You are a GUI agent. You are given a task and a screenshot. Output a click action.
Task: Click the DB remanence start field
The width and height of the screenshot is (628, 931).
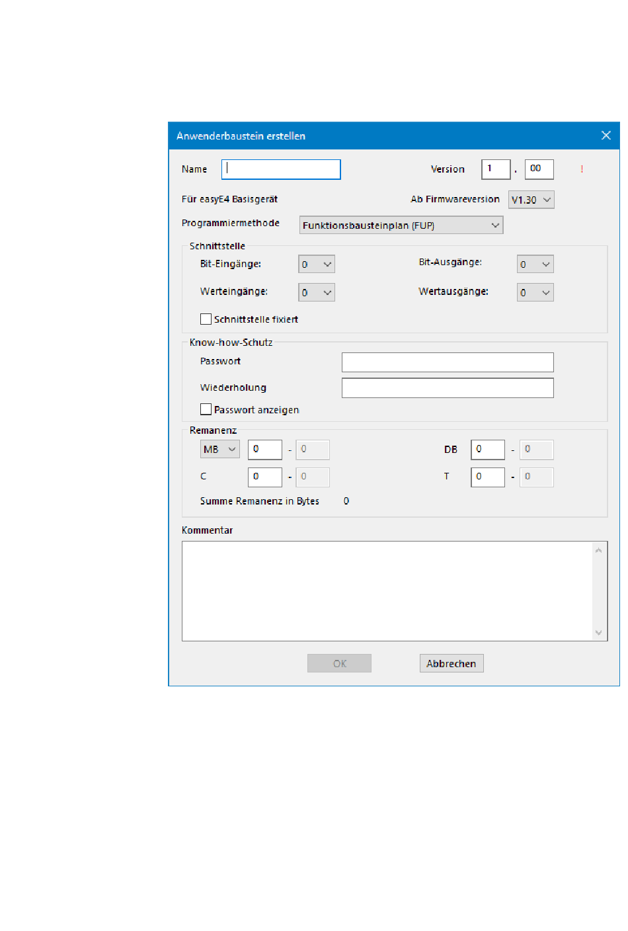(487, 450)
